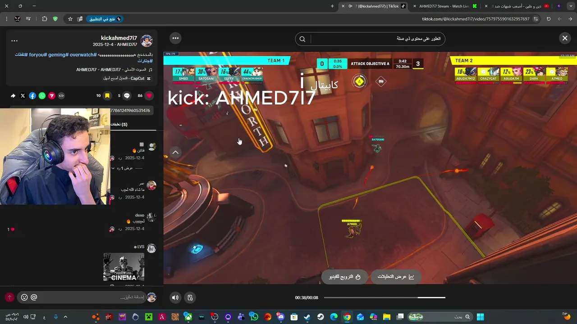Viewport: 577px width, 324px height.
Task: Click the taskbar search box
Action: [440, 317]
